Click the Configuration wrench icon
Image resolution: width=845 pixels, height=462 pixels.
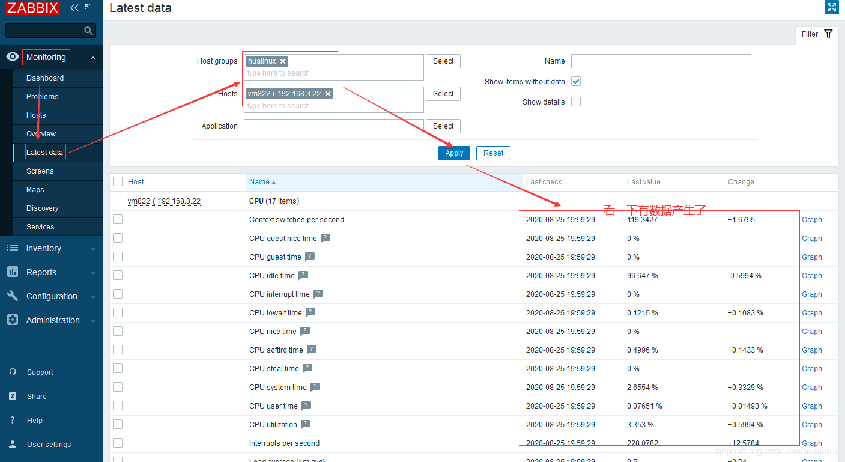(x=12, y=296)
